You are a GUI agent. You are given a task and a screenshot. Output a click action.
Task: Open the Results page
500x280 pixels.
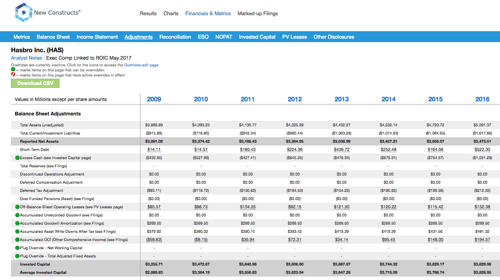(x=148, y=14)
